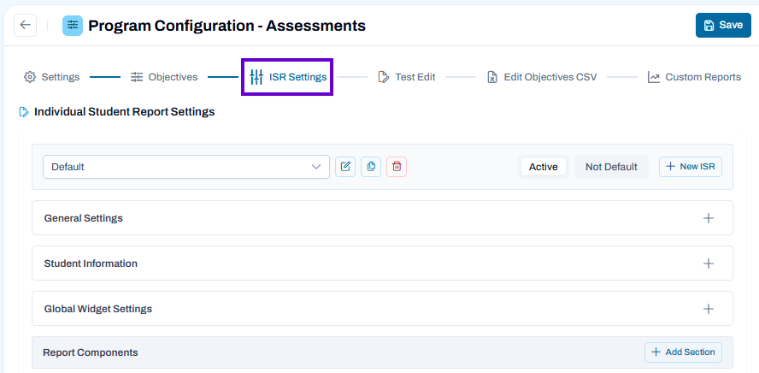Toggle the Not Default status
This screenshot has height=373, width=759.
click(611, 167)
